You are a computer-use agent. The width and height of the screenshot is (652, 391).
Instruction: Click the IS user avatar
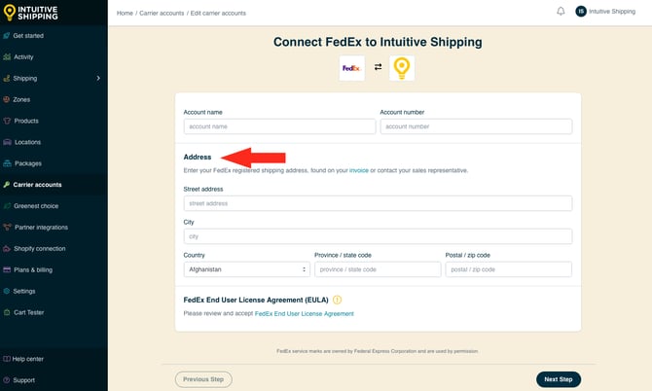581,12
